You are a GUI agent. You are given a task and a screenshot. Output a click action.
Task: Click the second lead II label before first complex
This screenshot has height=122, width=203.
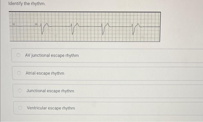tap(36, 24)
